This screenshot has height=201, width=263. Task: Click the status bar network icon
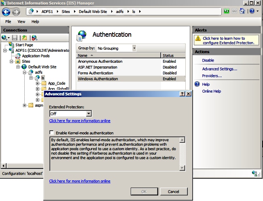[255, 173]
